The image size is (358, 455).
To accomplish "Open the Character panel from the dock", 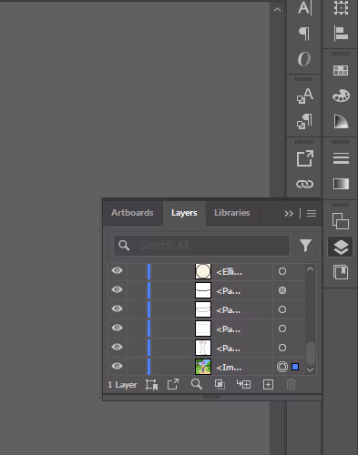I will click(304, 7).
